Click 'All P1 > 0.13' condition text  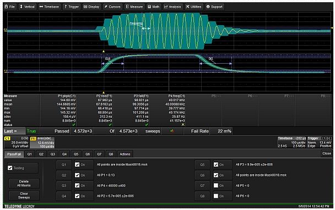tap(106, 175)
